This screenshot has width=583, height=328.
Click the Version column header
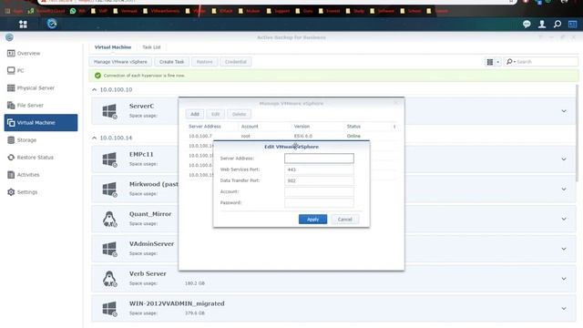[x=302, y=127]
